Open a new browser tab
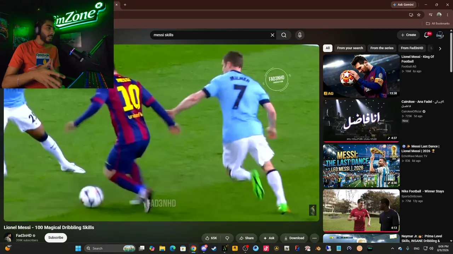The width and height of the screenshot is (453, 254). (x=125, y=5)
